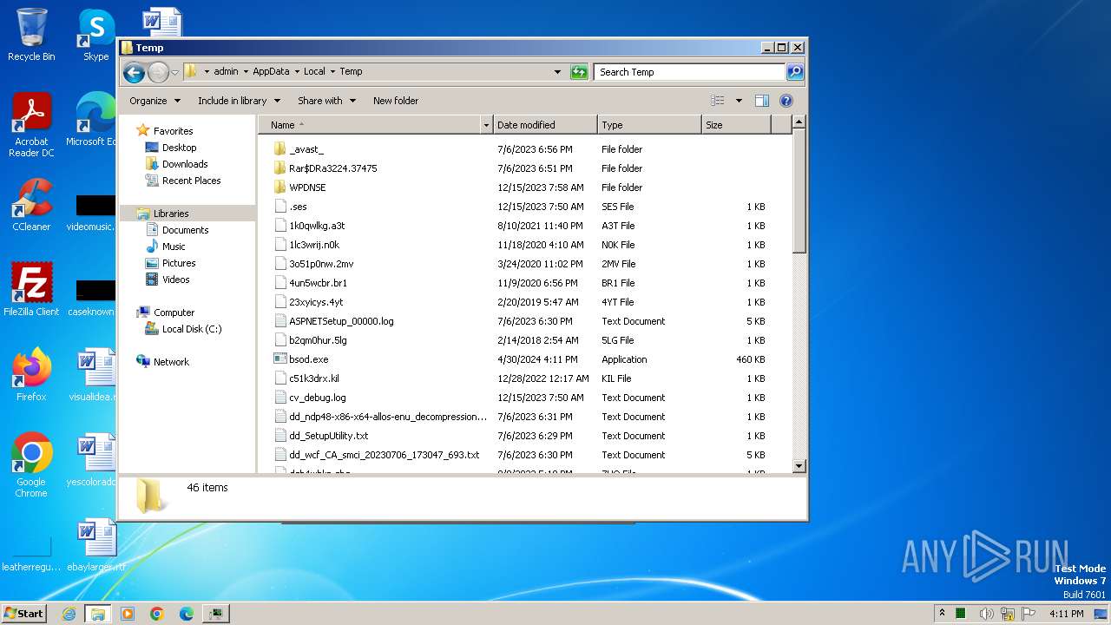Click the Back navigation arrow button
Viewport: 1111px width, 625px height.
134,72
